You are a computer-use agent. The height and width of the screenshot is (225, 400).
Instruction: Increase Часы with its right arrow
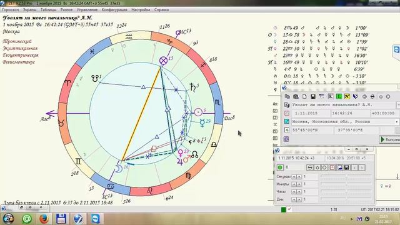(x=299, y=192)
